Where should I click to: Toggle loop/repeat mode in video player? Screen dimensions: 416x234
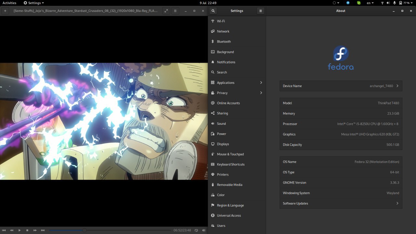click(x=196, y=230)
